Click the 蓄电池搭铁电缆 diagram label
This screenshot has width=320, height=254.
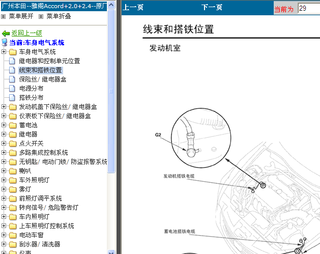click(180, 231)
